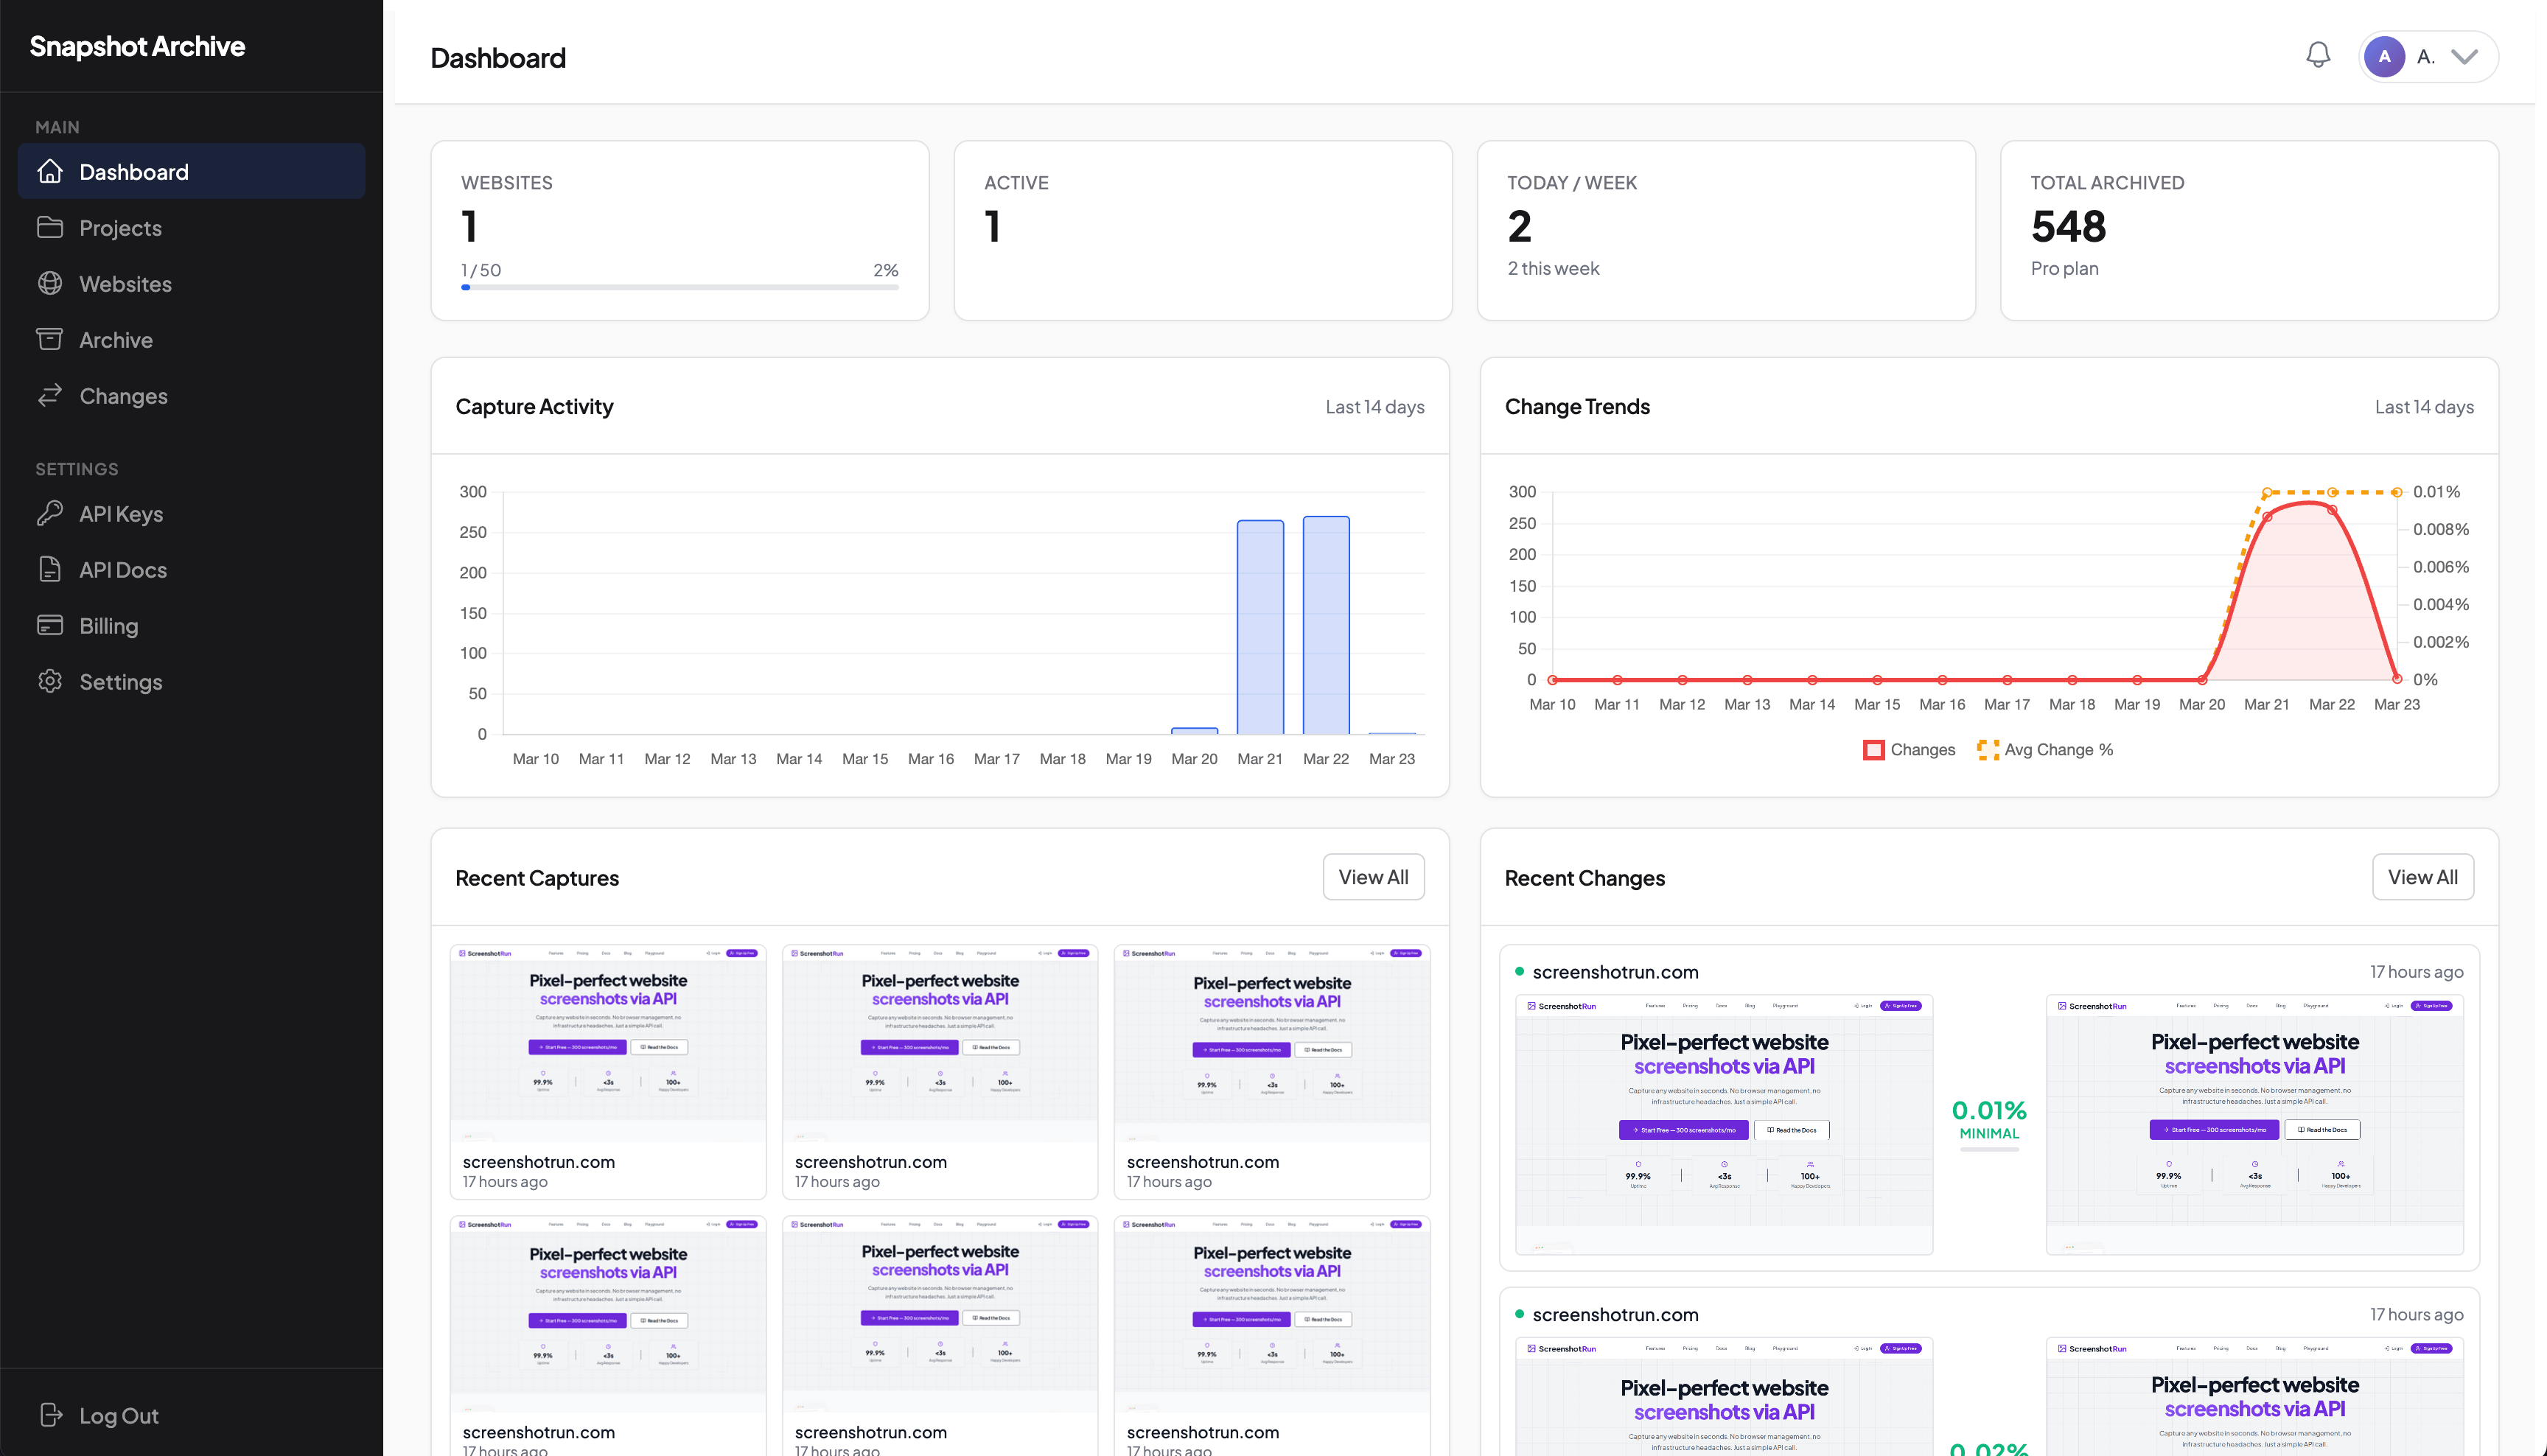The width and height of the screenshot is (2547, 1456).
Task: Click the Snapshot Archive logo text
Action: coord(137,46)
